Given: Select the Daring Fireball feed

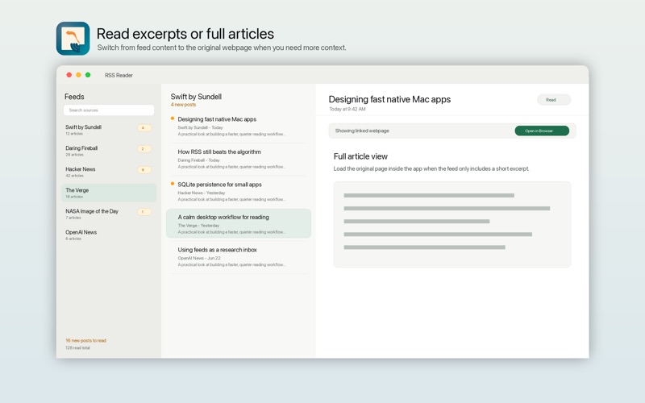Looking at the screenshot, I should (109, 151).
